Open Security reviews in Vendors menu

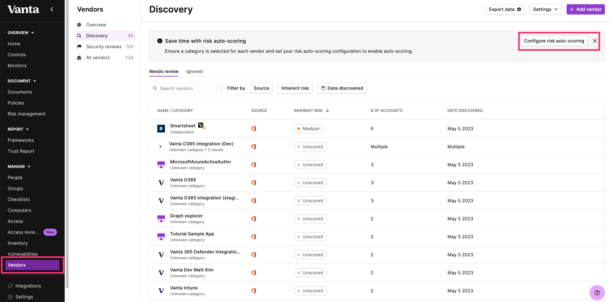(105, 47)
